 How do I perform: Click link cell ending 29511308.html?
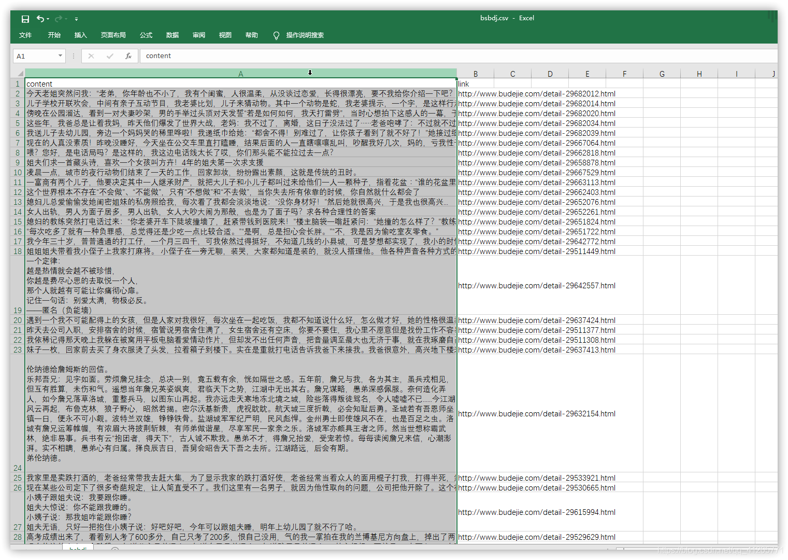click(537, 340)
